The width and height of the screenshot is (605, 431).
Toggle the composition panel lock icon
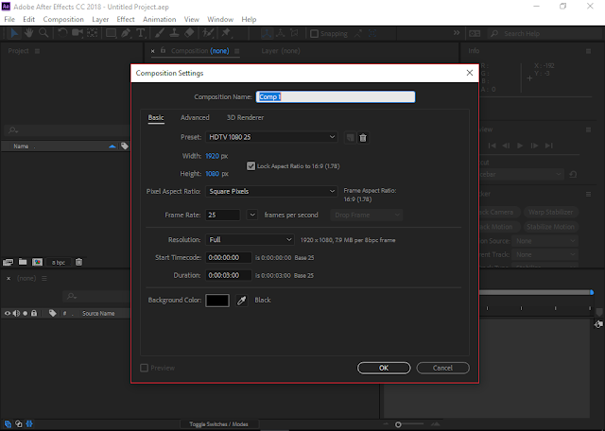[x=163, y=50]
